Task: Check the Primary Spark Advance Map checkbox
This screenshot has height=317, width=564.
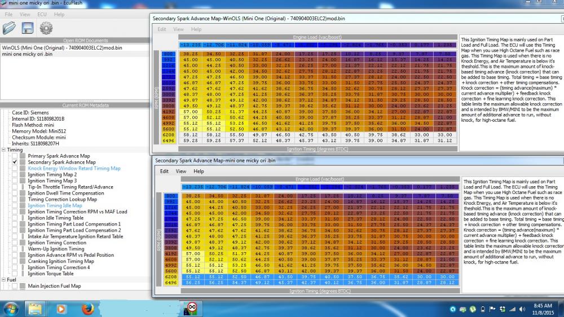Action: 15,156
